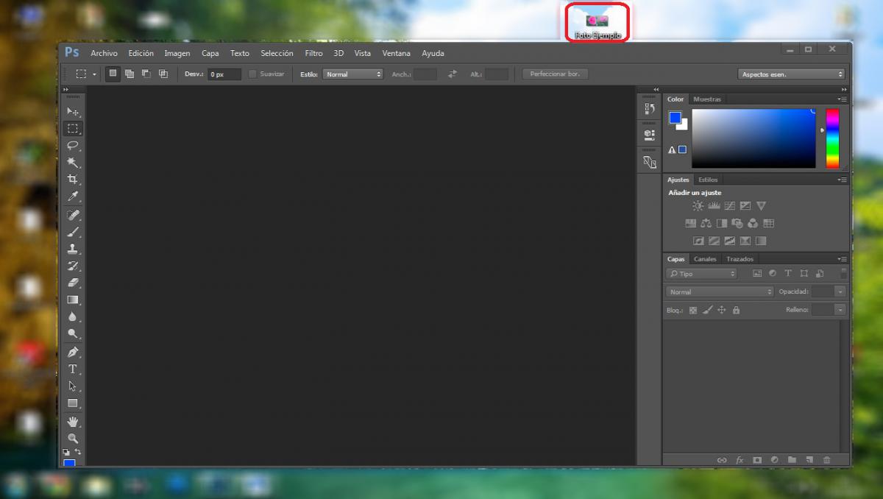Click the Desv. input field
Screen dimensions: 883x499
[224, 74]
